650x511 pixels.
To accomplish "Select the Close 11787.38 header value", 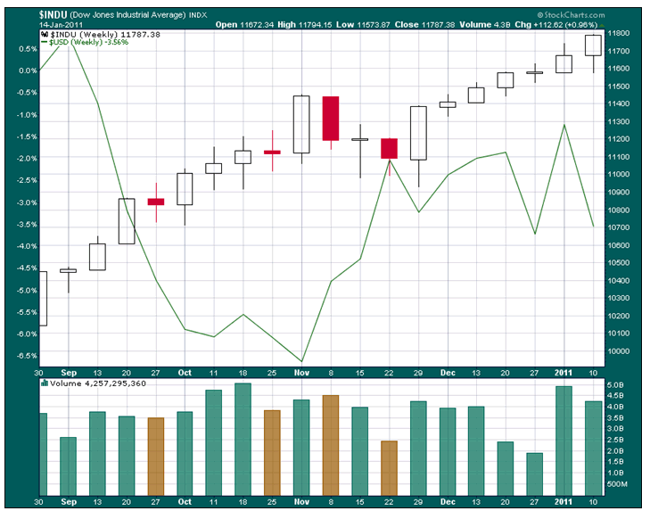I will pos(424,25).
